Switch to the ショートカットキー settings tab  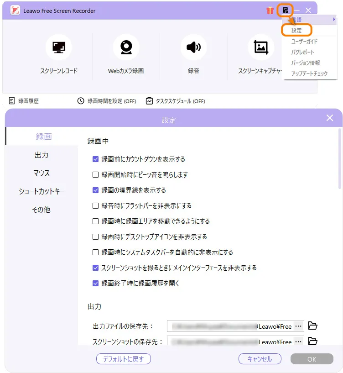pyautogui.click(x=42, y=191)
